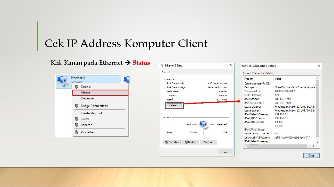Select the Lease Expires row
334x187 pixels.
279,110
